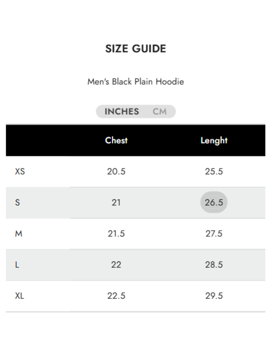Click the L length value 28.5
This screenshot has height=341, width=273.
[214, 265]
